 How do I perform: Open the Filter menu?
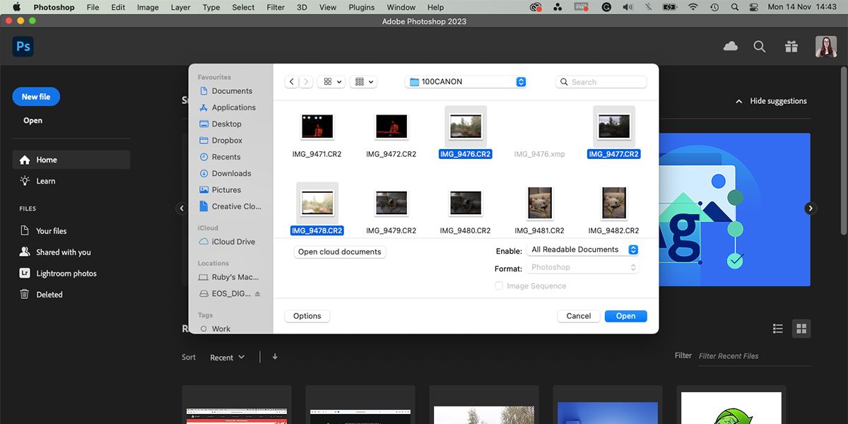click(x=275, y=7)
